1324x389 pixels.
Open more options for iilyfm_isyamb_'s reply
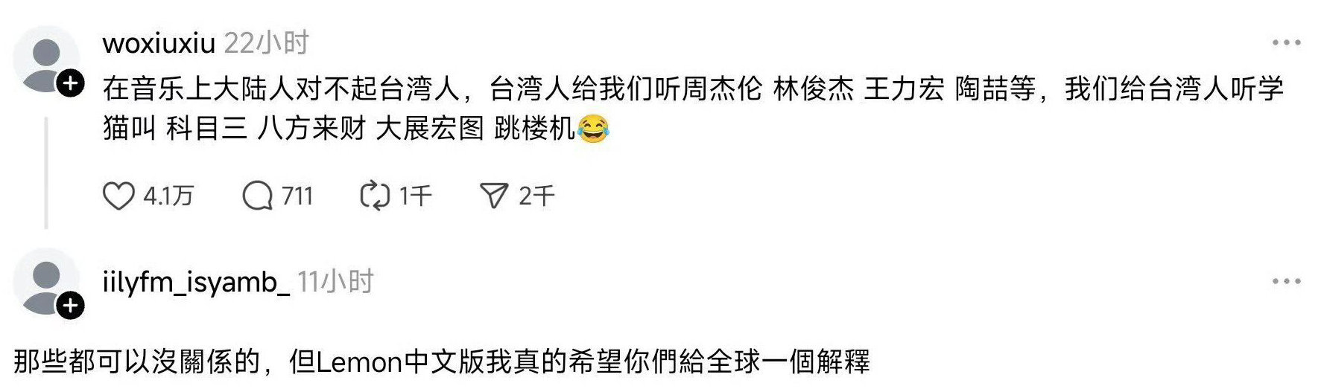(x=1287, y=281)
